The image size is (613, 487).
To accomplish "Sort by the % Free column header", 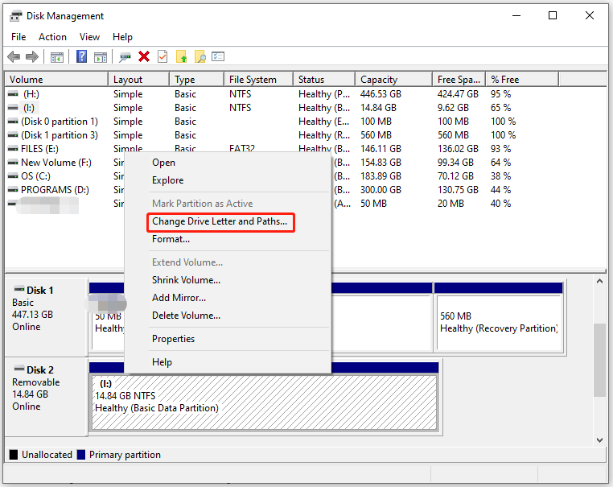I will [x=522, y=80].
